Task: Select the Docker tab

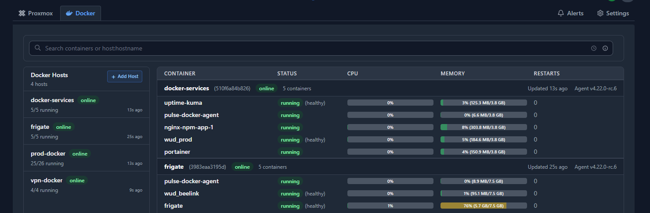Action: click(80, 13)
